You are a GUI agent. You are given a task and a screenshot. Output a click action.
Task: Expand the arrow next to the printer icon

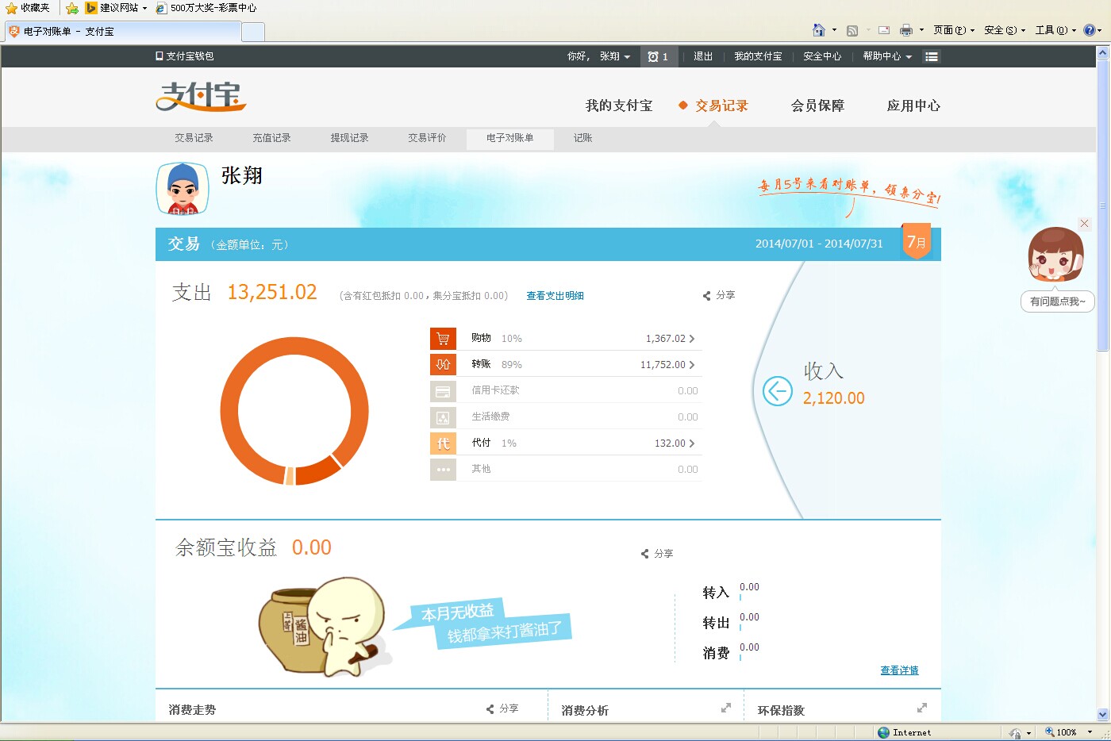(x=921, y=30)
